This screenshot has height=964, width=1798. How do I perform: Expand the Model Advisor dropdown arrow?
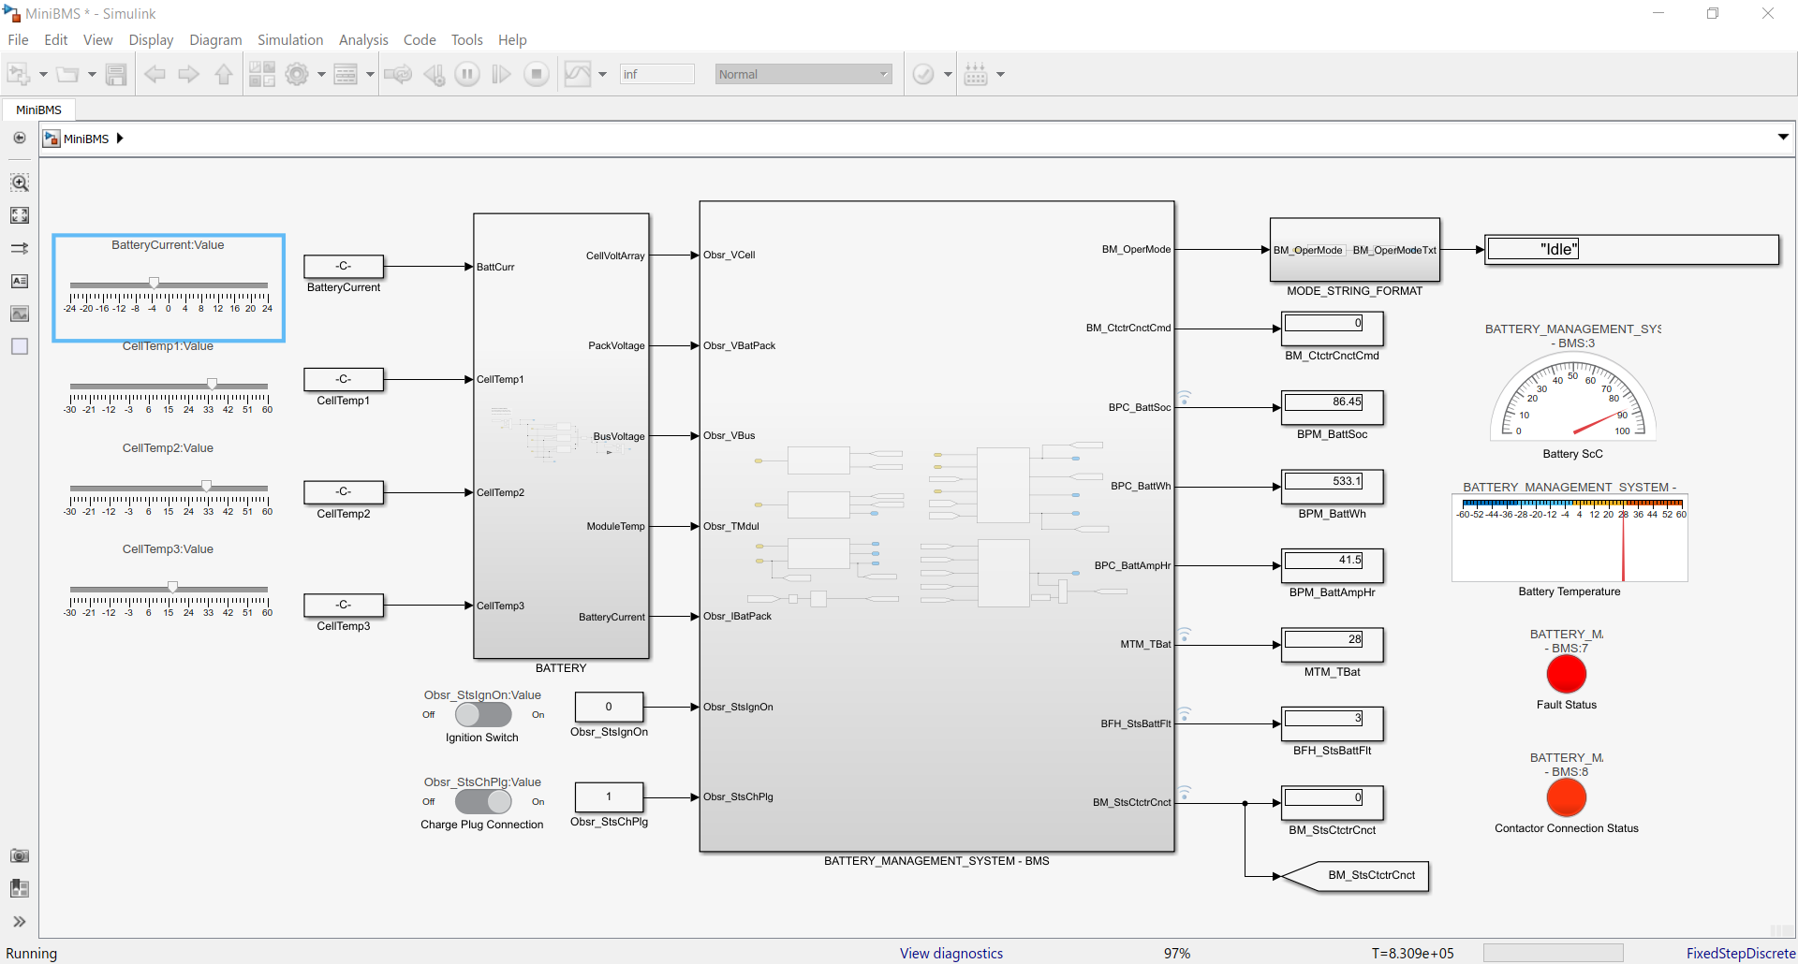tap(948, 74)
